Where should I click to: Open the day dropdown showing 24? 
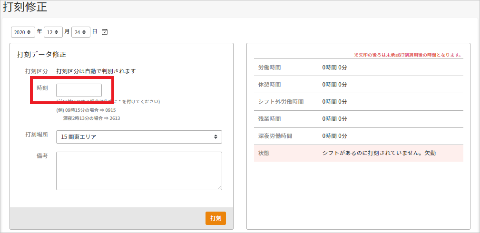[x=80, y=32]
